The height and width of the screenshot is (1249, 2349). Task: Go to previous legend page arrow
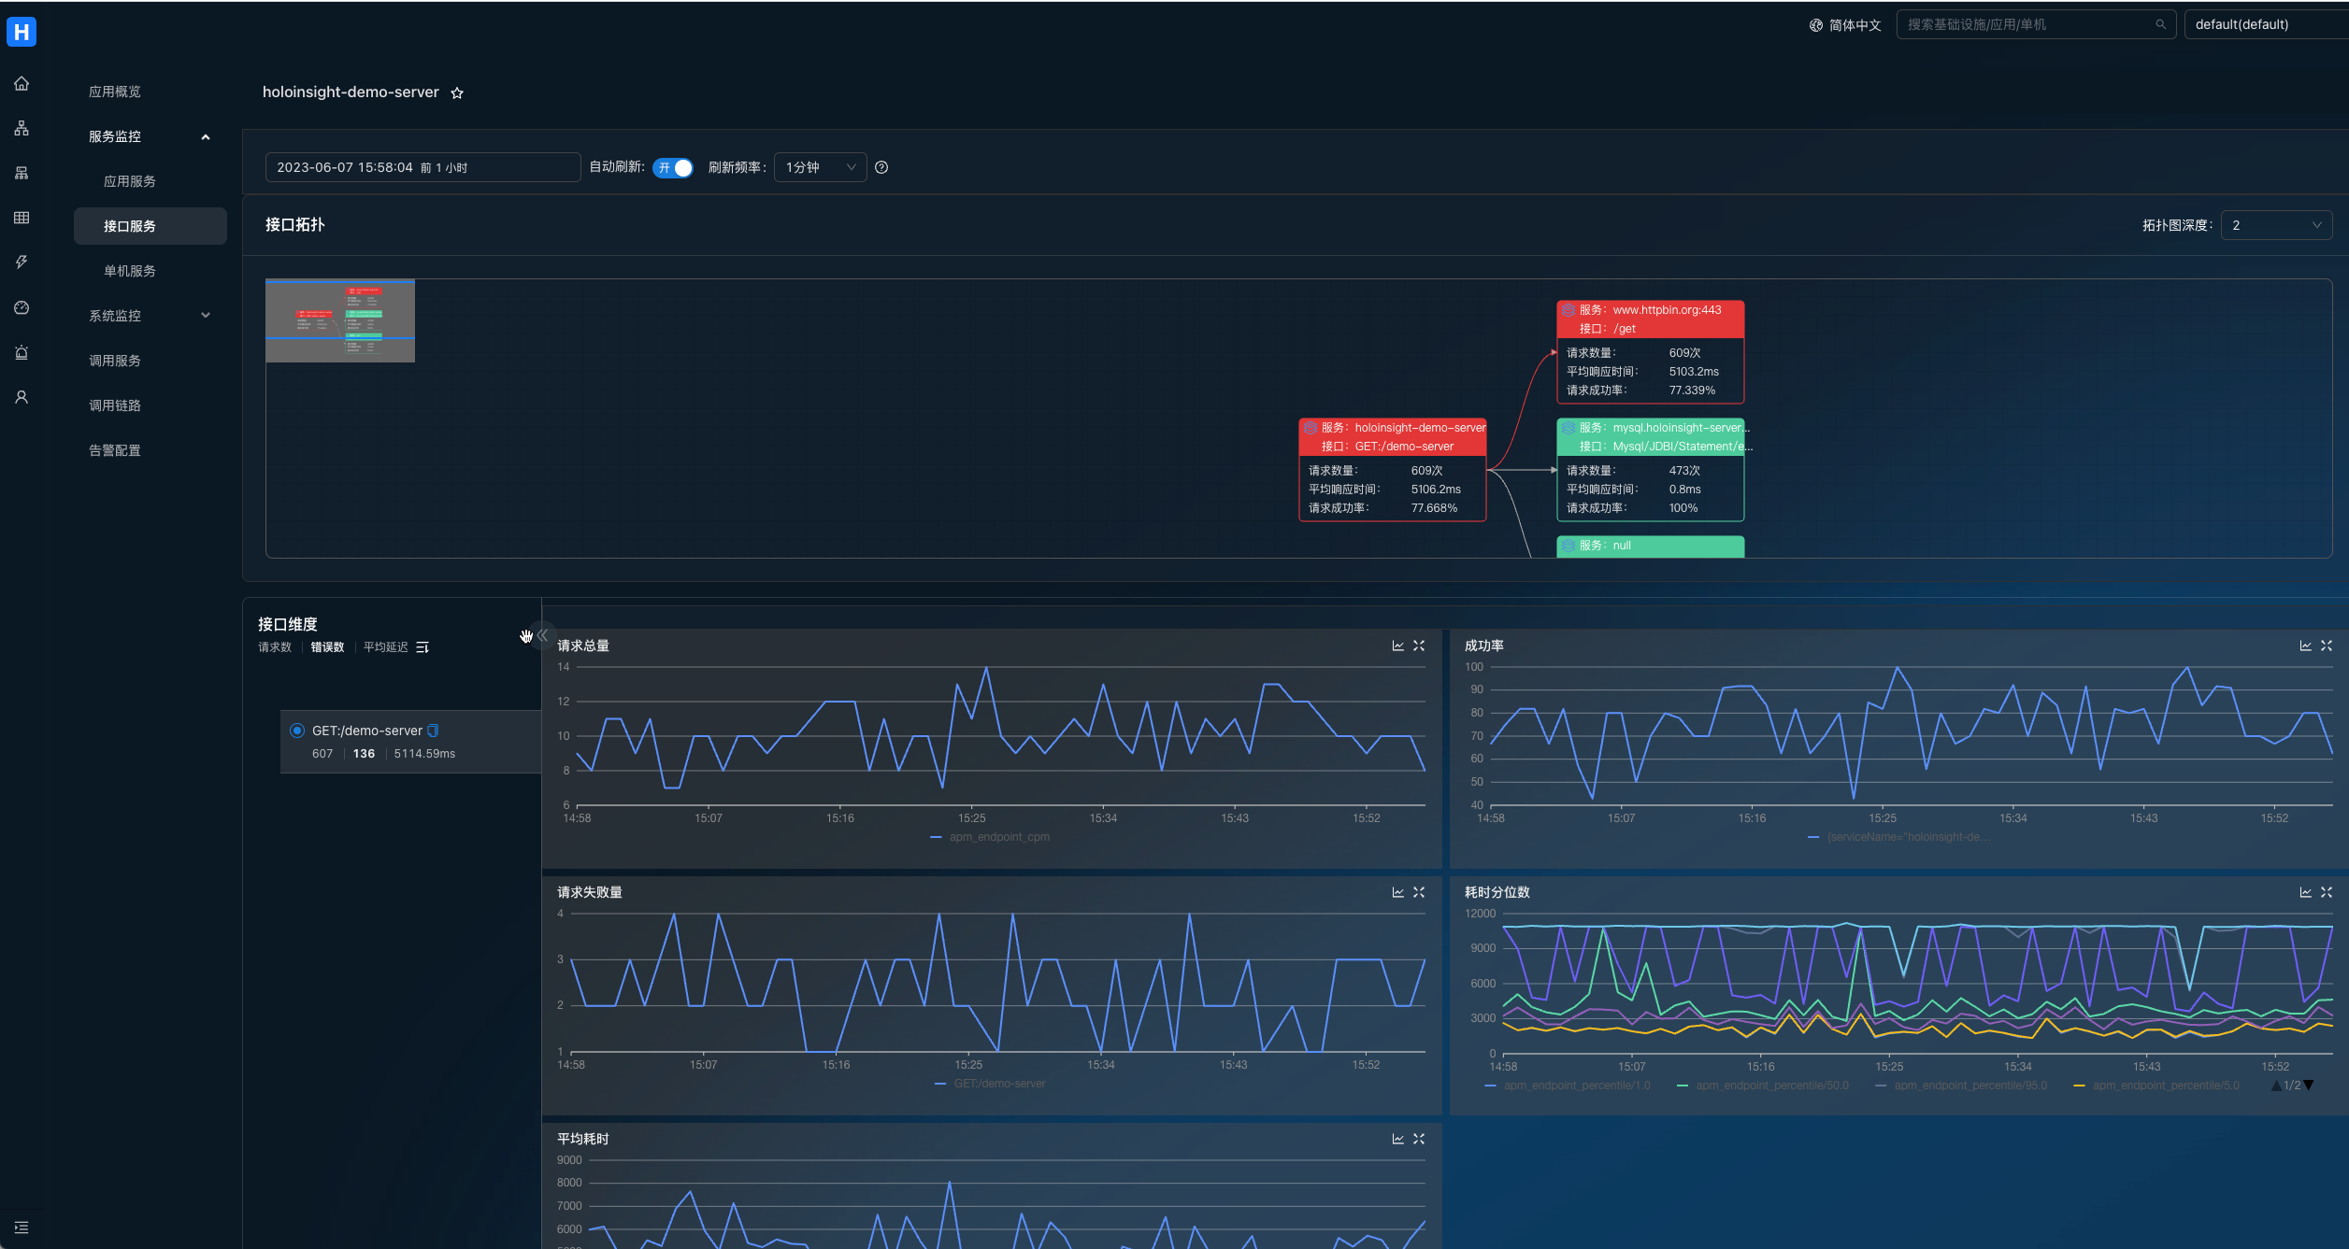(2276, 1086)
